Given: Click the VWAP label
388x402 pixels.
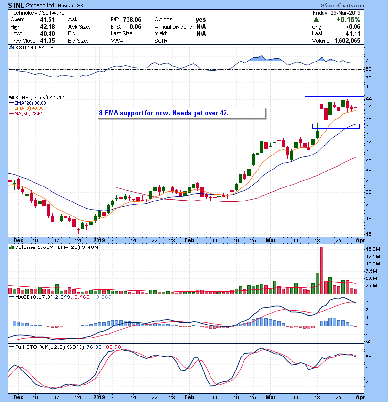Looking at the screenshot, I should (119, 41).
